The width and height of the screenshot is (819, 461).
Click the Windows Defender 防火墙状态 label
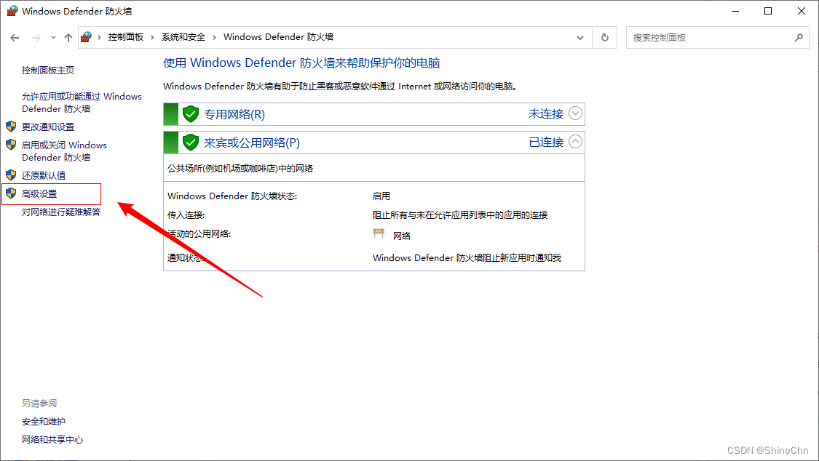point(232,196)
